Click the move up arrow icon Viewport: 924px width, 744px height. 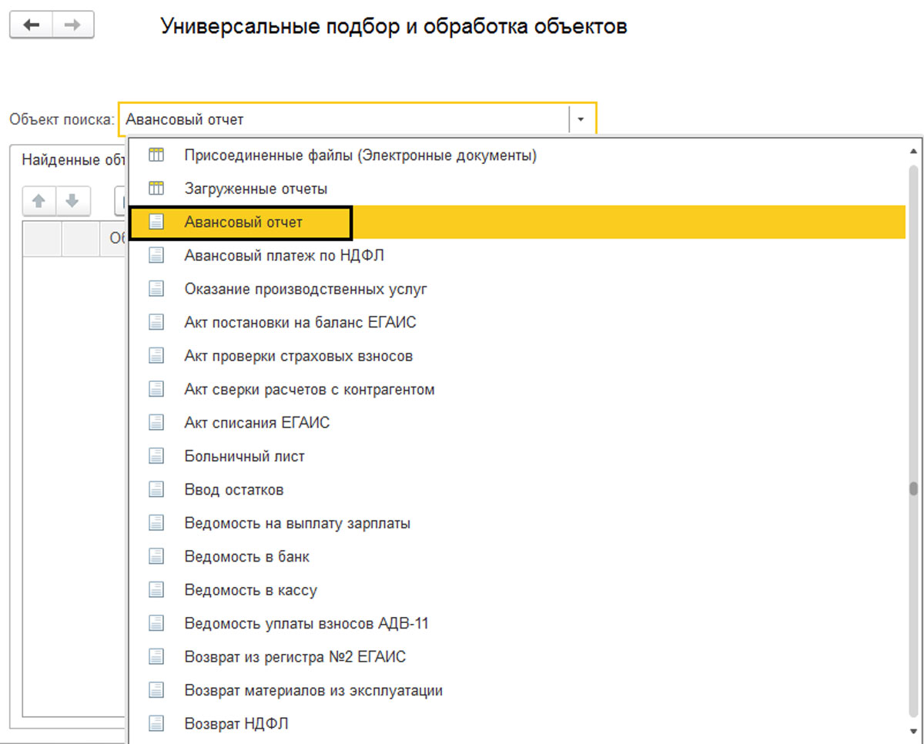coord(38,201)
